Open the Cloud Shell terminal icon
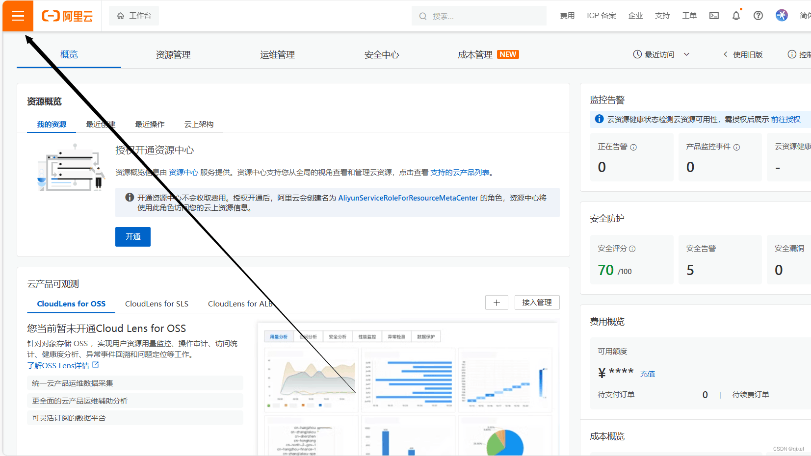The height and width of the screenshot is (456, 811). point(714,16)
